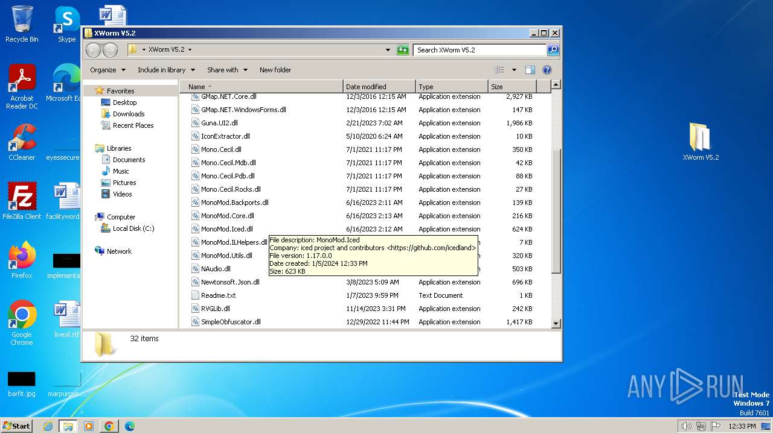The image size is (773, 434).
Task: Sort by the Type column header
Action: pos(452,87)
